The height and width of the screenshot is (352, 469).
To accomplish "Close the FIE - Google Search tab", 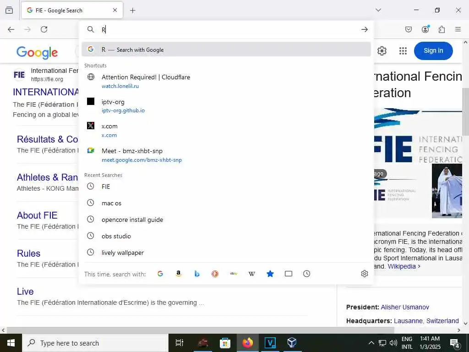I will [115, 10].
